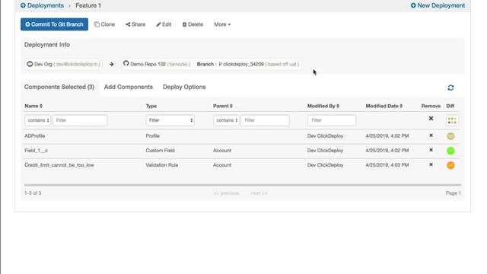The height and width of the screenshot is (274, 487).
Task: Click the Dev Org source badge
Action: pyautogui.click(x=63, y=64)
